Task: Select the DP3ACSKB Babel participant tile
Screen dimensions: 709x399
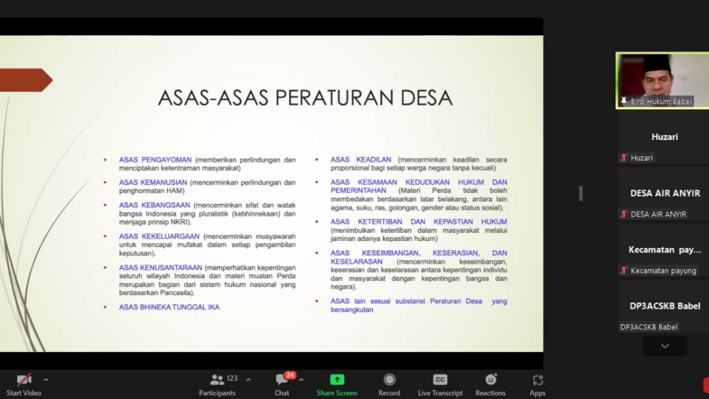Action: point(664,306)
